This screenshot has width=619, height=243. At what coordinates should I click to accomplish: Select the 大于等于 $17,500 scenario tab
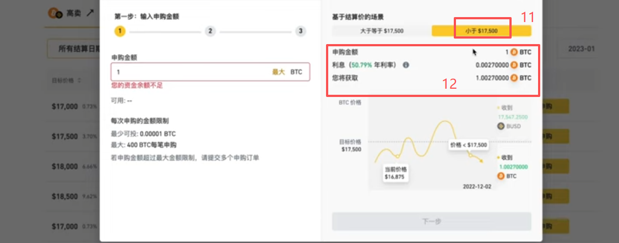click(x=381, y=31)
